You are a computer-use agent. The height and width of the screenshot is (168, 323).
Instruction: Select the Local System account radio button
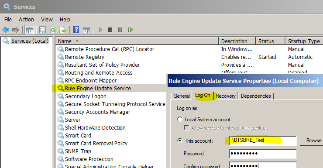[x=180, y=119]
